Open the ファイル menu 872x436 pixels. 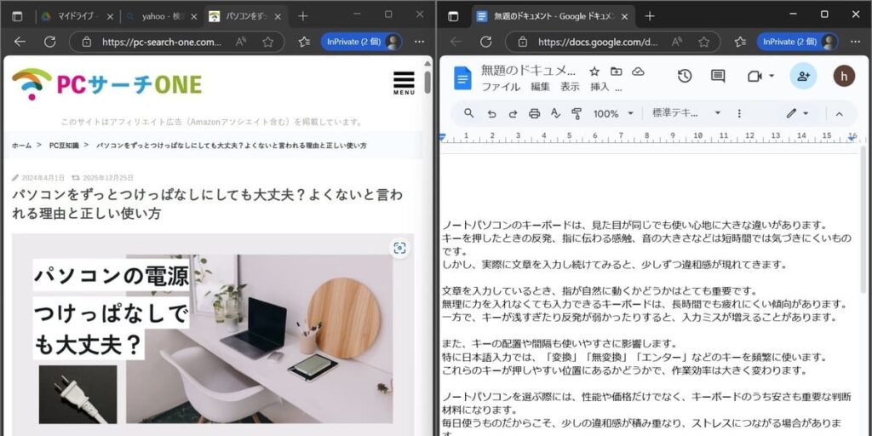[x=501, y=87]
